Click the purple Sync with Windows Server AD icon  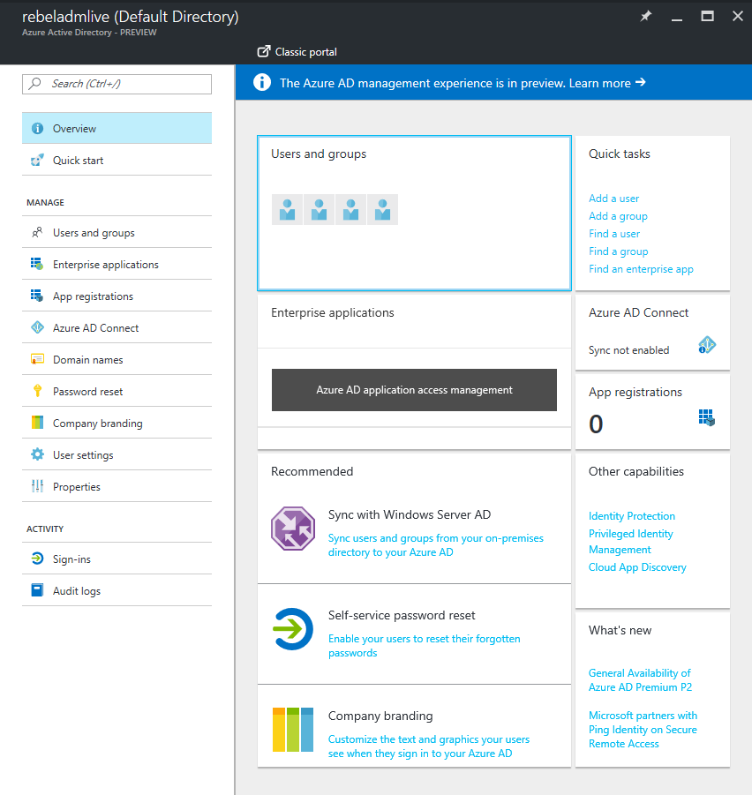(x=293, y=529)
